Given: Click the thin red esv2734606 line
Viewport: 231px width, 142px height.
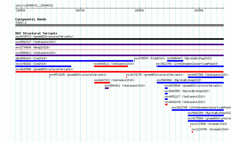Looking at the screenshot, I should tap(119, 50).
